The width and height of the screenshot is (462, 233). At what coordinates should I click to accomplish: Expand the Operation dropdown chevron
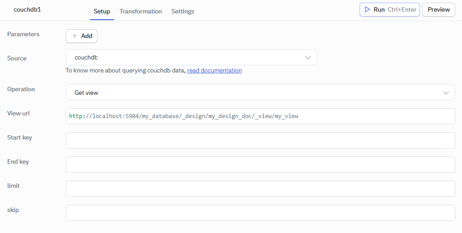pos(445,93)
